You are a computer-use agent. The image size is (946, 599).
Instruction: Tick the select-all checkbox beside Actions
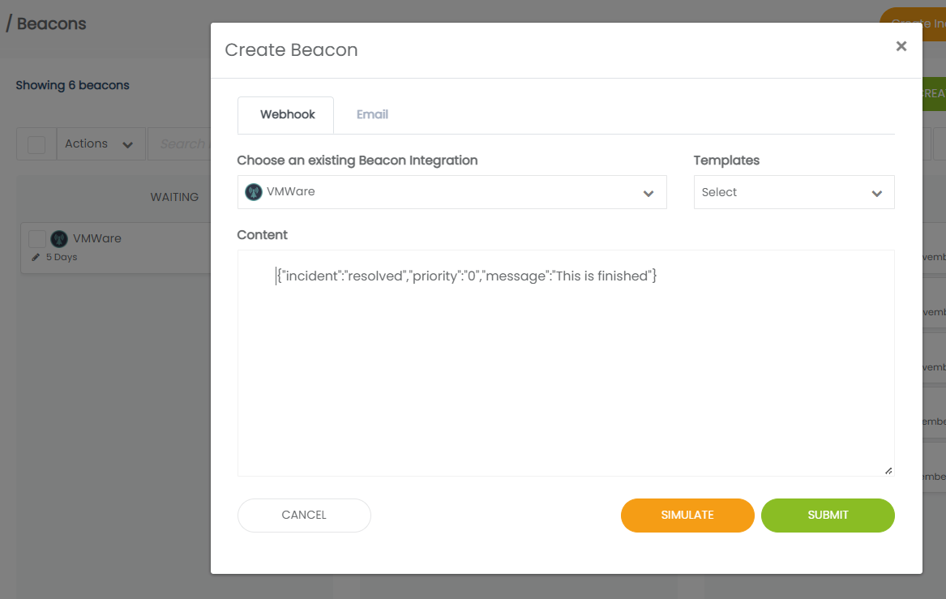pos(36,144)
